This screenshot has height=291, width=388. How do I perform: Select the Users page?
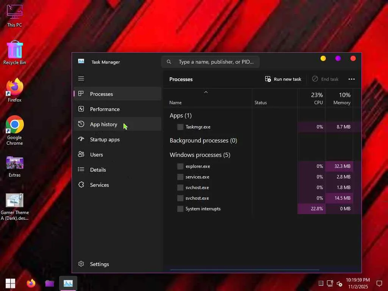pos(117,155)
